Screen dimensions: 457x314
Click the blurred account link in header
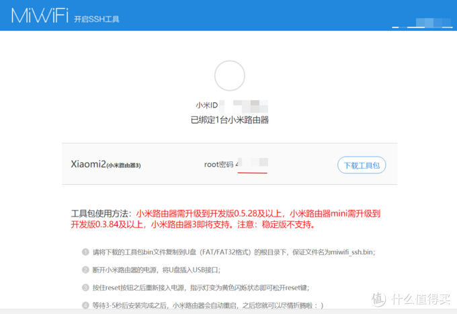pos(422,23)
